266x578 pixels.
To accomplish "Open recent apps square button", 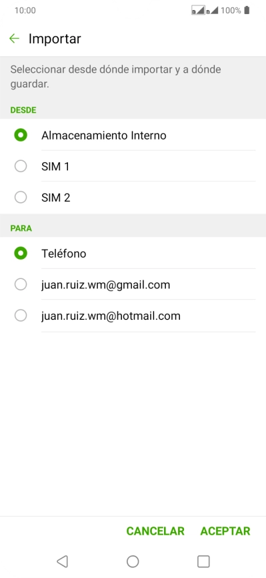I will click(203, 561).
